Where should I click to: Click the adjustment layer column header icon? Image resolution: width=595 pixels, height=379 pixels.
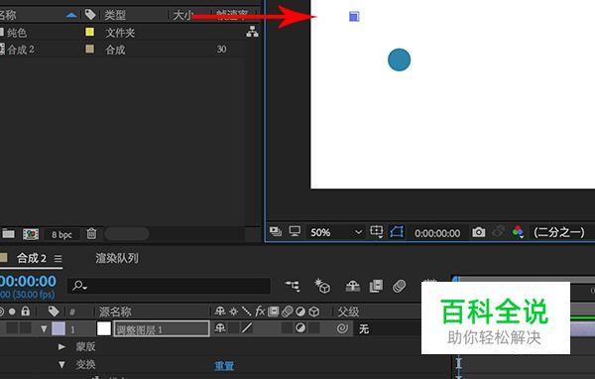coord(300,312)
